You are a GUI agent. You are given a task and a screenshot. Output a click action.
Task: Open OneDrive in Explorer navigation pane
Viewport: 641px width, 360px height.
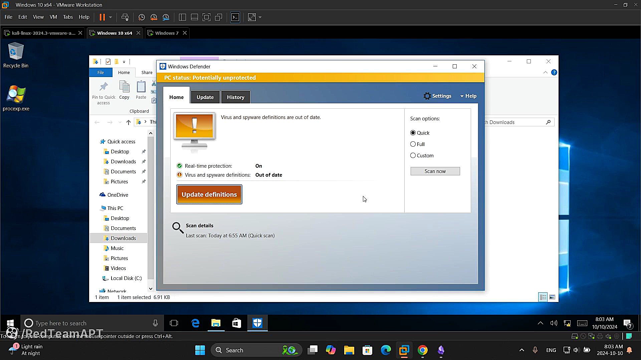point(118,195)
